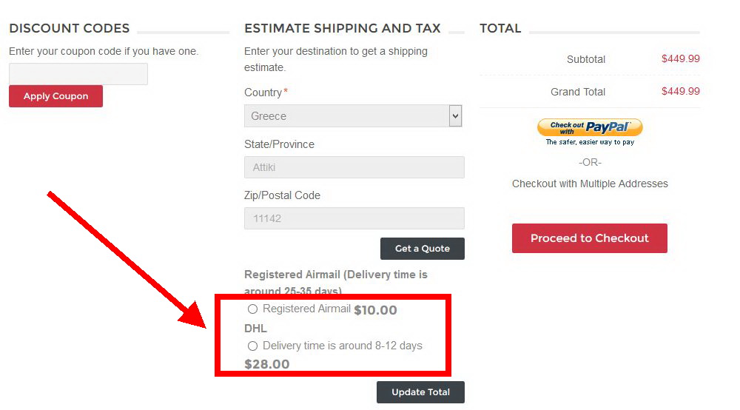Click the $10.00 Registered Airmail price
The width and height of the screenshot is (740, 410).
[375, 311]
